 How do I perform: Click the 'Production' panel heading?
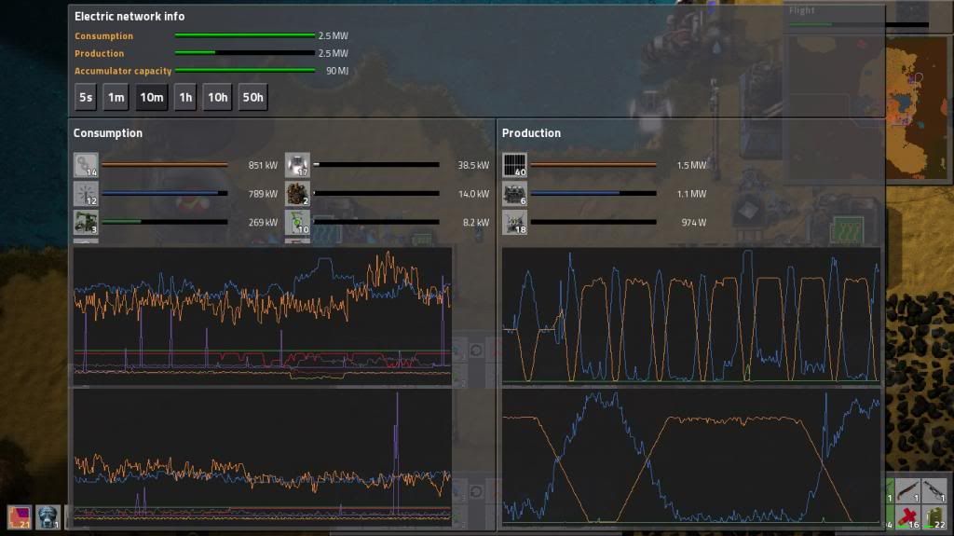(531, 132)
